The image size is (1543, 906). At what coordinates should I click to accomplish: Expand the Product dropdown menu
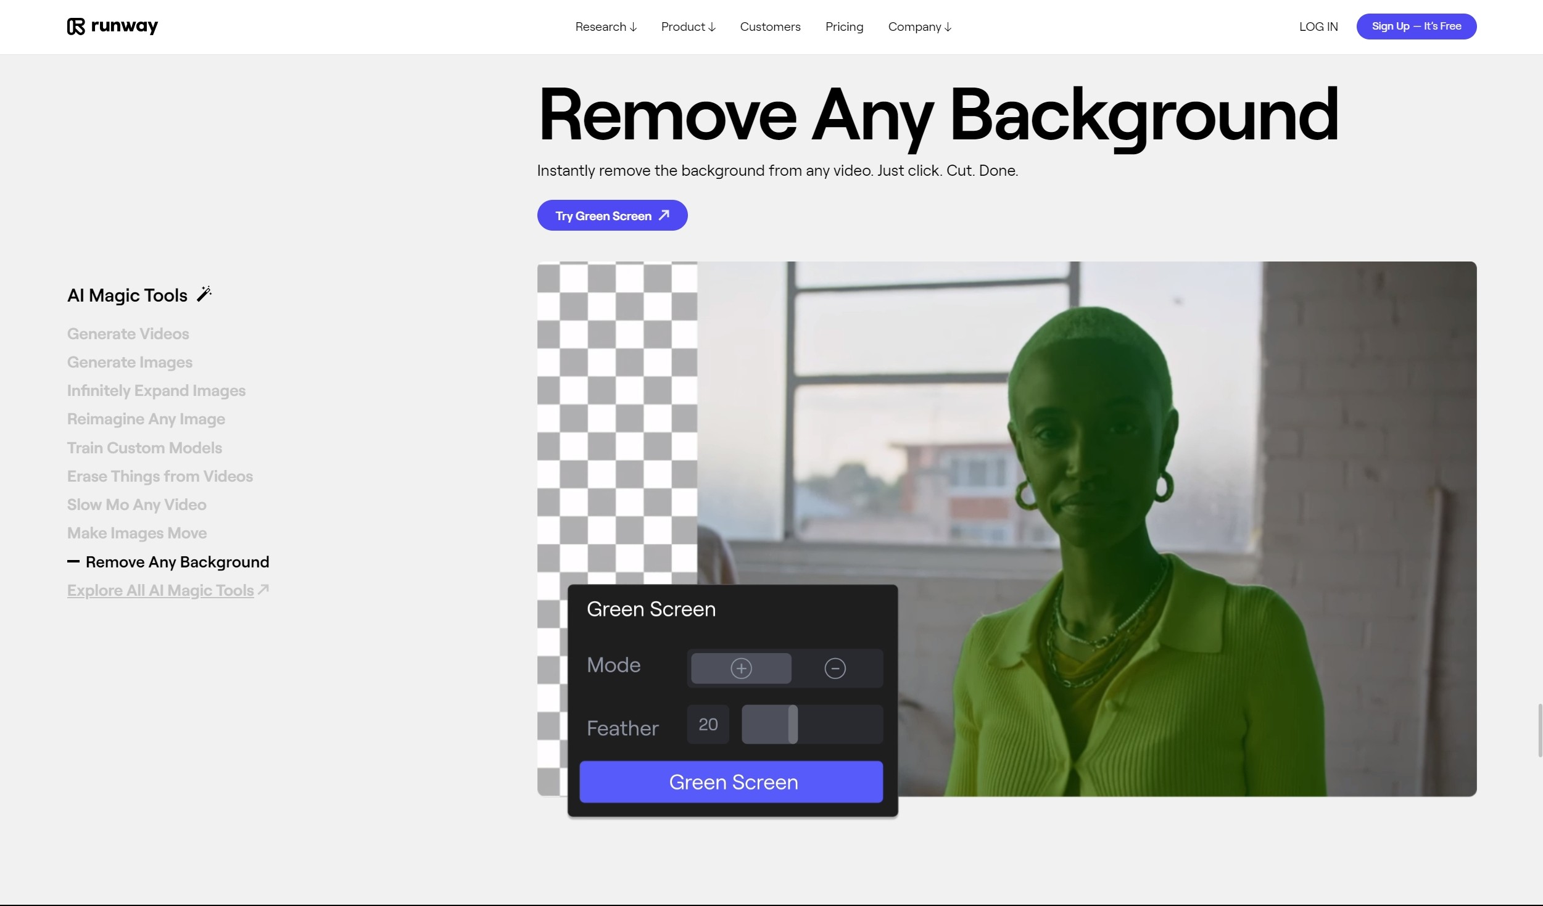point(688,27)
